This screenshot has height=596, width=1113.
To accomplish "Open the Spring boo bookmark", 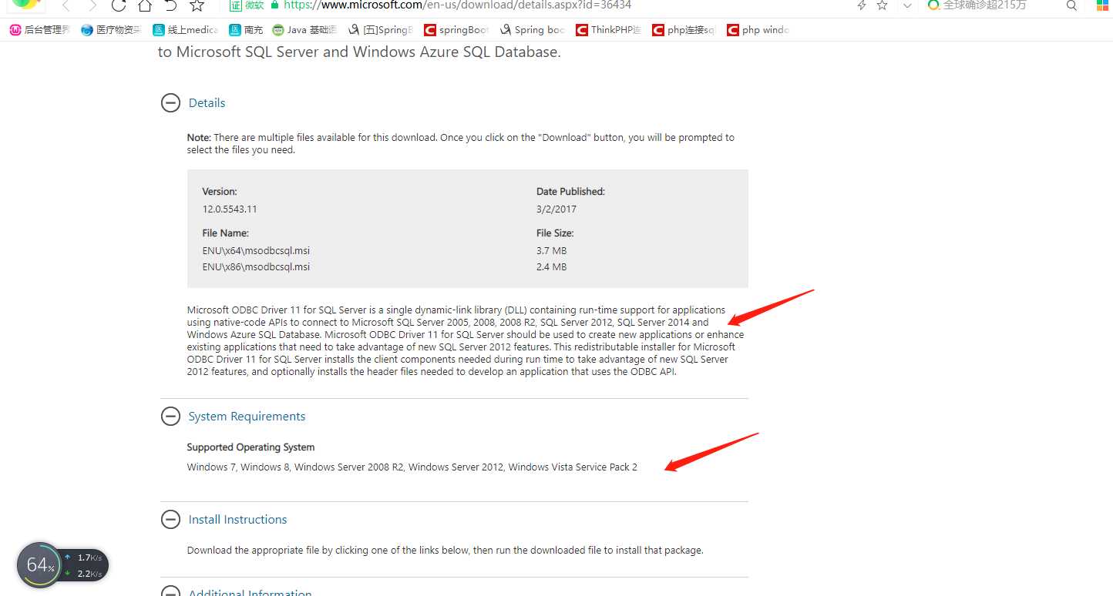I will pos(532,30).
